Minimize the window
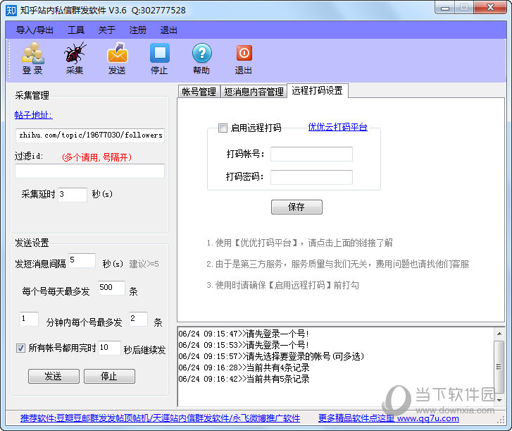 click(x=445, y=8)
